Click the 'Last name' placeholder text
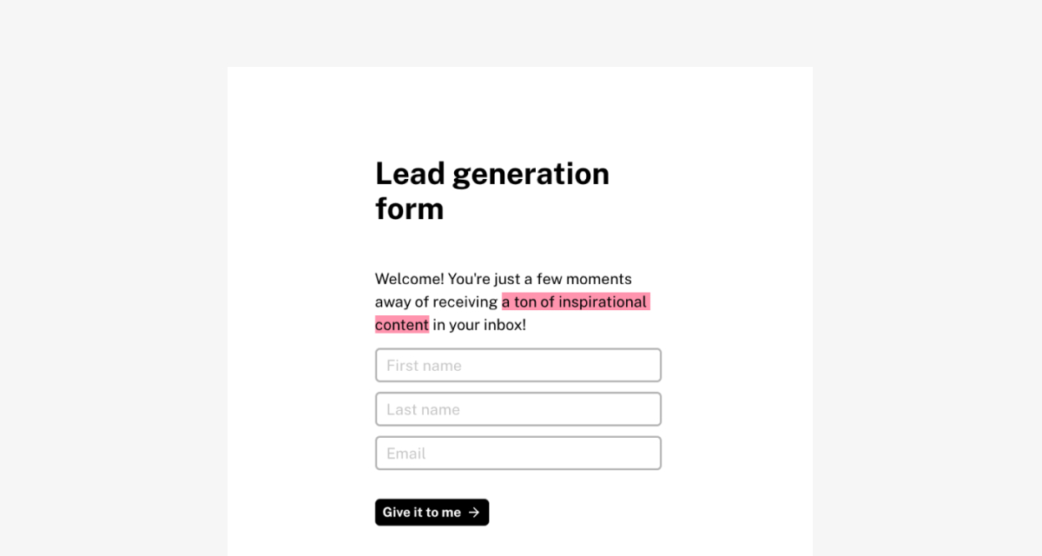Screen dimensions: 1042x556 423,409
